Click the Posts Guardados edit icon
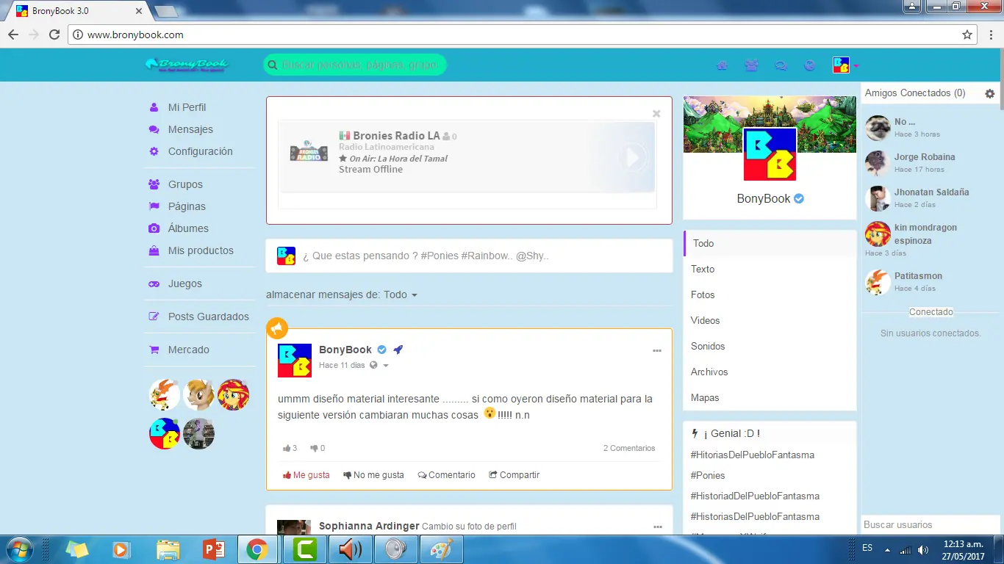This screenshot has width=1004, height=564. tap(154, 317)
